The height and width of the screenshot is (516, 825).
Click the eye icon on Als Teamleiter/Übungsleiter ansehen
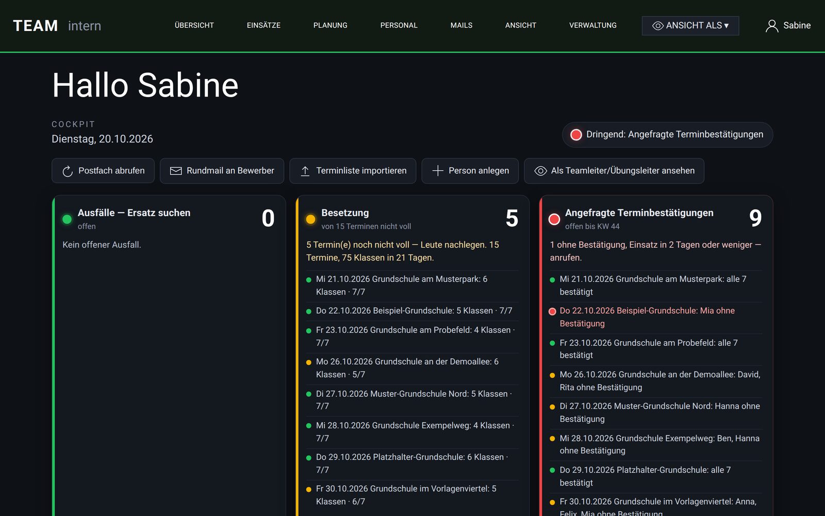pyautogui.click(x=540, y=171)
